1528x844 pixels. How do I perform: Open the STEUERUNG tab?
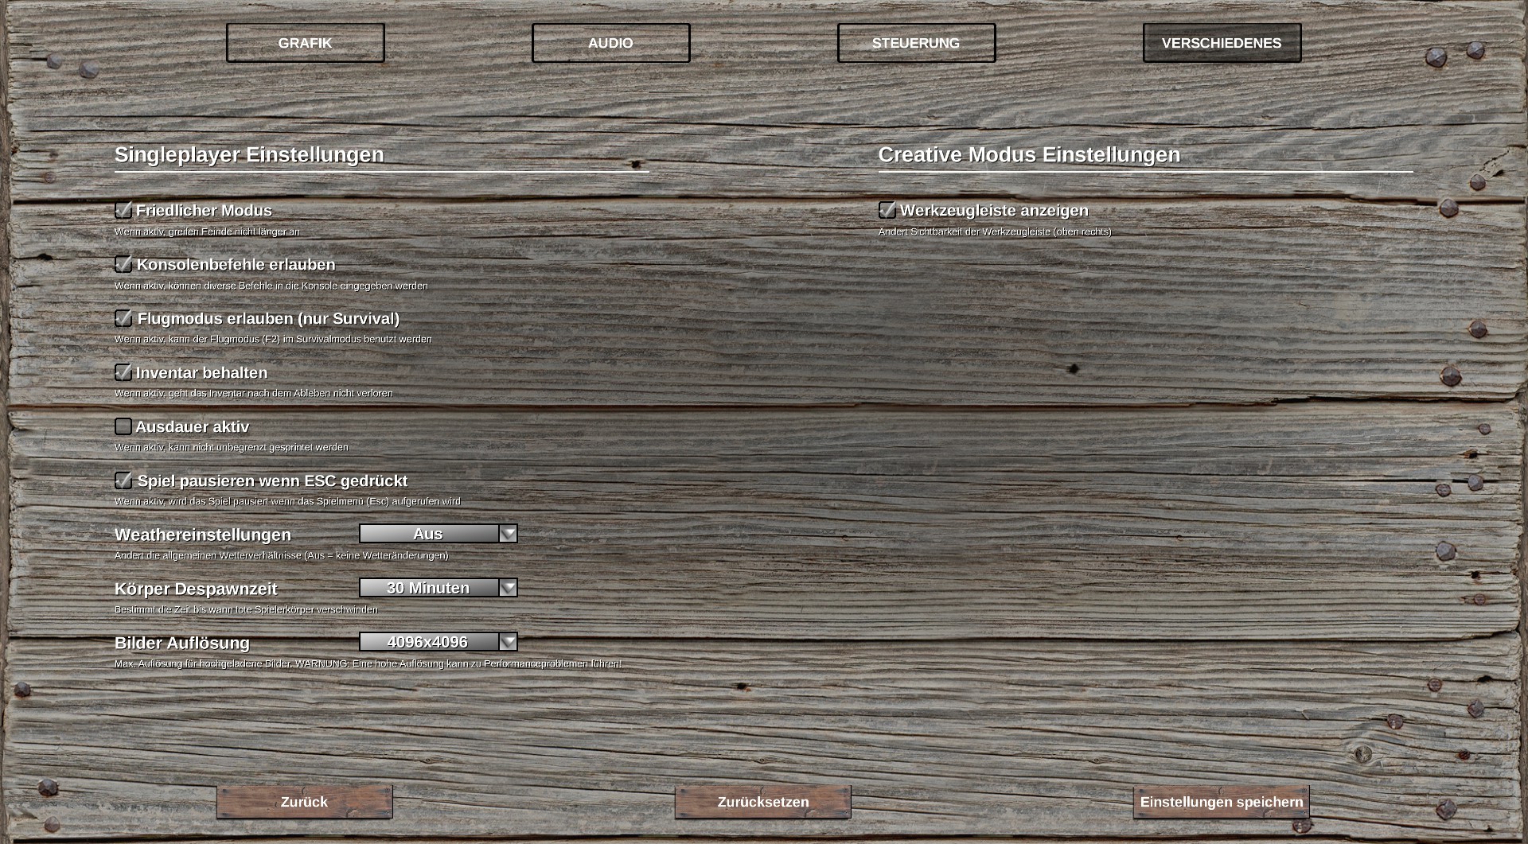(916, 43)
